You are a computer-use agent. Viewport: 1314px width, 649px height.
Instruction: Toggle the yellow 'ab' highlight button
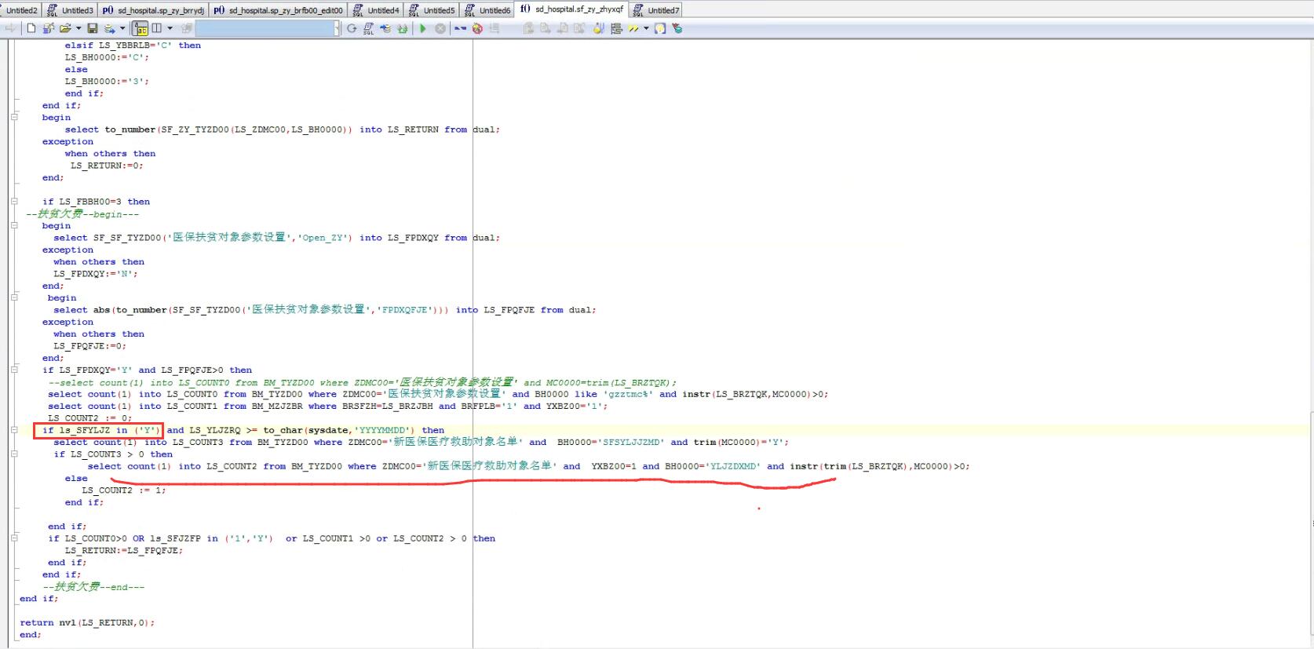(x=141, y=28)
